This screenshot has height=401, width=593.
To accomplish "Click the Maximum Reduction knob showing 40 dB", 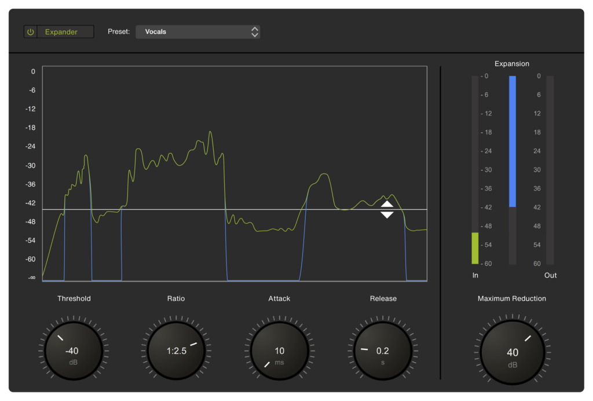I will [x=513, y=352].
